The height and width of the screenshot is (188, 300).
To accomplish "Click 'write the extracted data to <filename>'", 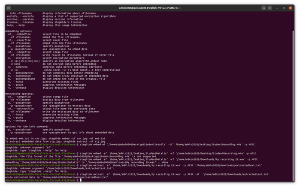I will (71, 112).
